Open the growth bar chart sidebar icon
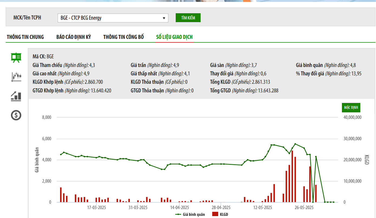This screenshot has width=376, height=218. pos(16,96)
